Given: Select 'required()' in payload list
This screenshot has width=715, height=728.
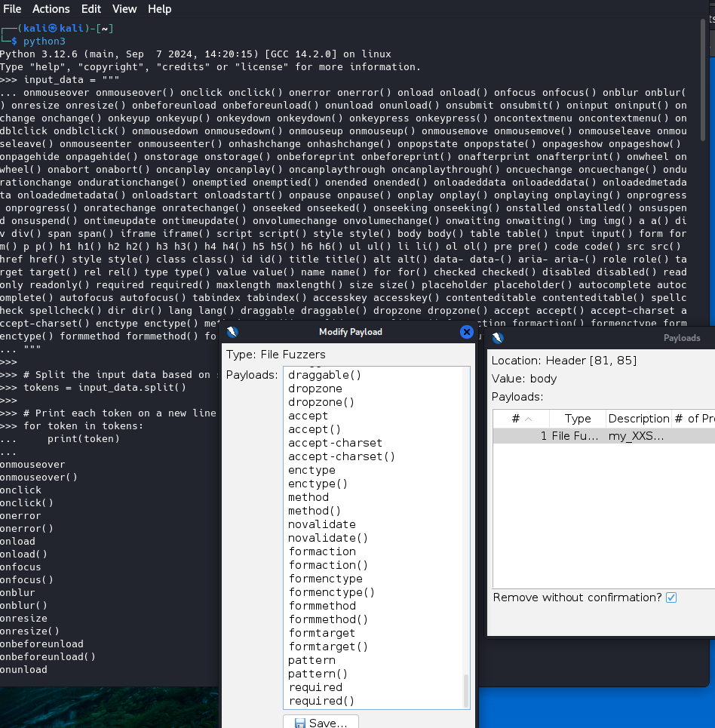Looking at the screenshot, I should coord(321,701).
